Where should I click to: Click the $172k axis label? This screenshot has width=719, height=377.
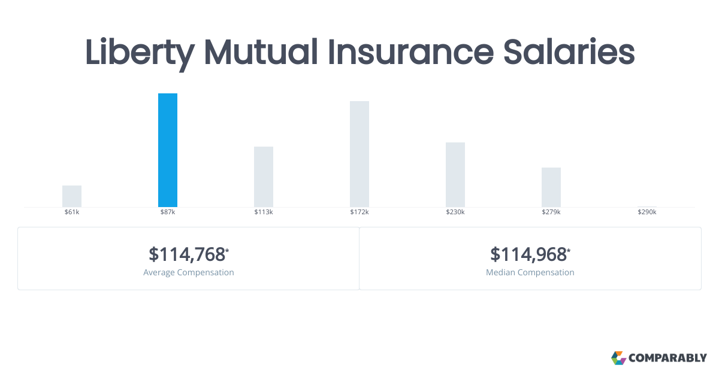pyautogui.click(x=359, y=212)
